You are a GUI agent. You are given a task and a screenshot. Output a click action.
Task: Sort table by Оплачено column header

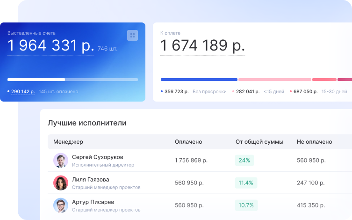[x=188, y=142]
